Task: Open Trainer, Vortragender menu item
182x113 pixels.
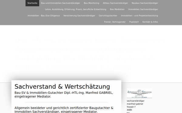Action: click(115, 22)
